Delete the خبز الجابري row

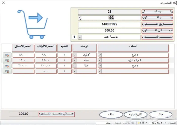[7, 60]
